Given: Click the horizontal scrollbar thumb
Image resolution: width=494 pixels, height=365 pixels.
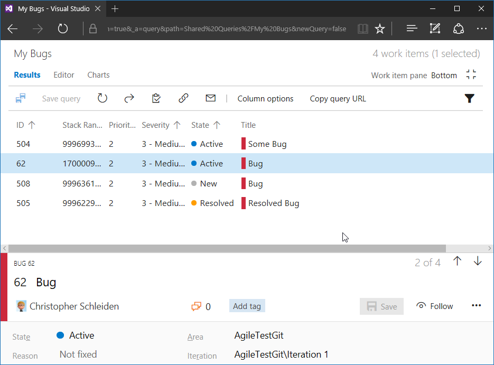Looking at the screenshot, I should (x=227, y=248).
